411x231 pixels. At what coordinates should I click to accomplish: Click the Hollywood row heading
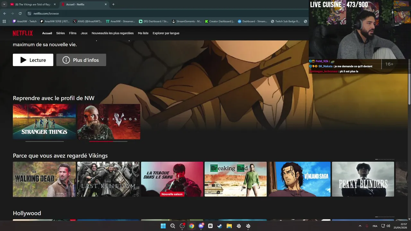(27, 213)
